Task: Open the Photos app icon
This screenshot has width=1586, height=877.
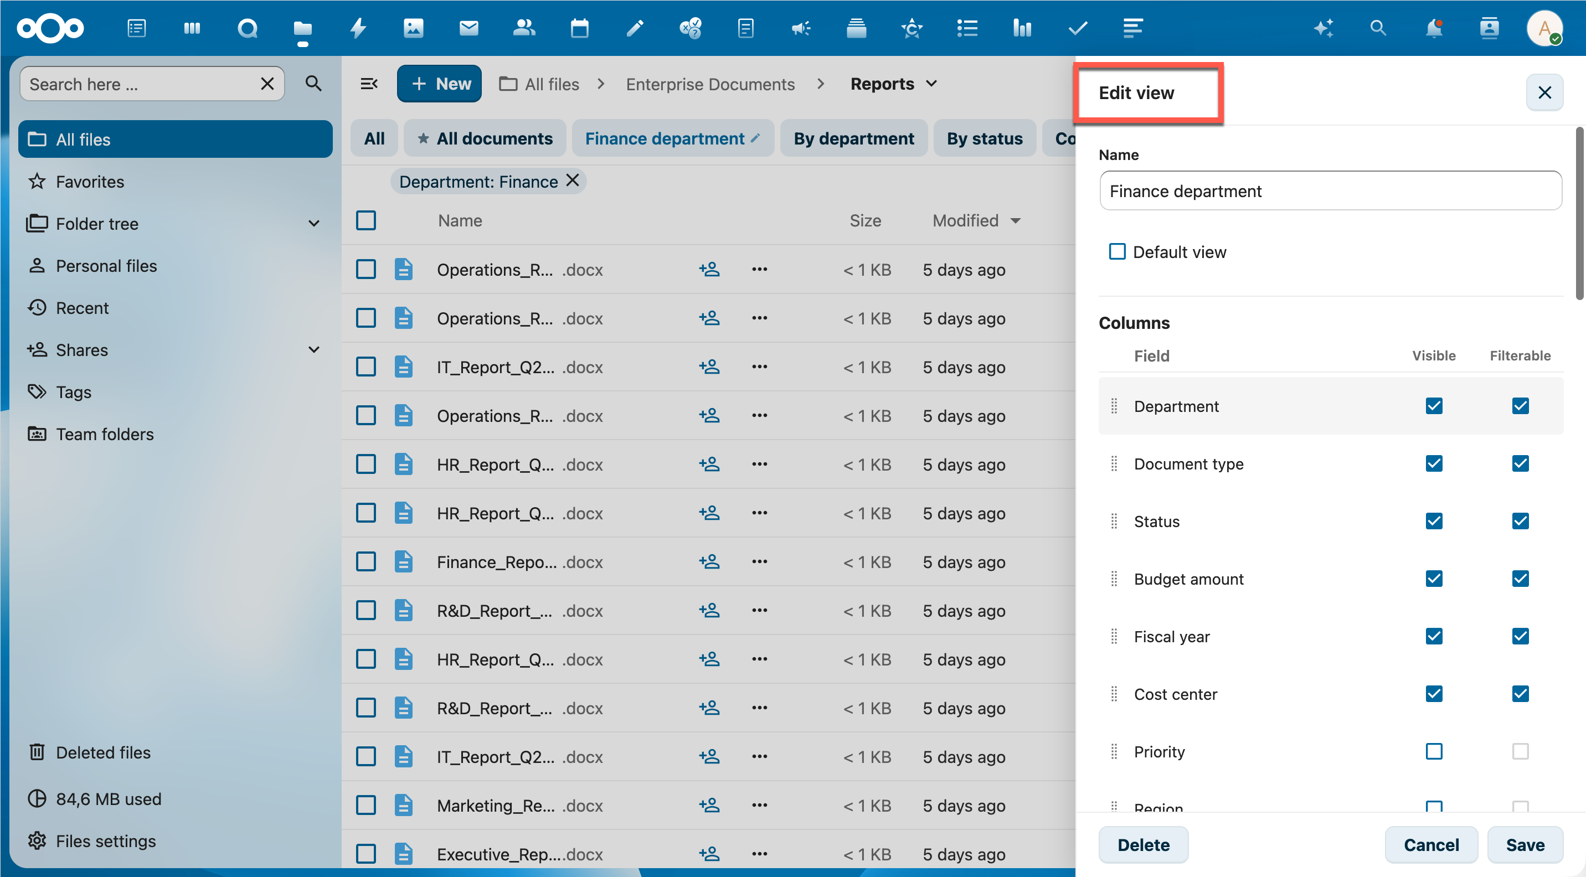Action: pos(413,28)
